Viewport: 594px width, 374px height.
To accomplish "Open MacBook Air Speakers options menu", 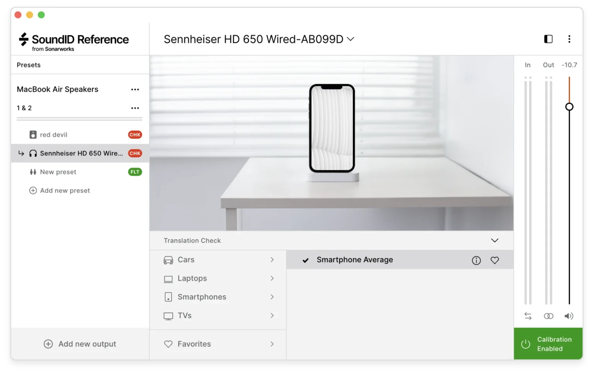I will [135, 90].
